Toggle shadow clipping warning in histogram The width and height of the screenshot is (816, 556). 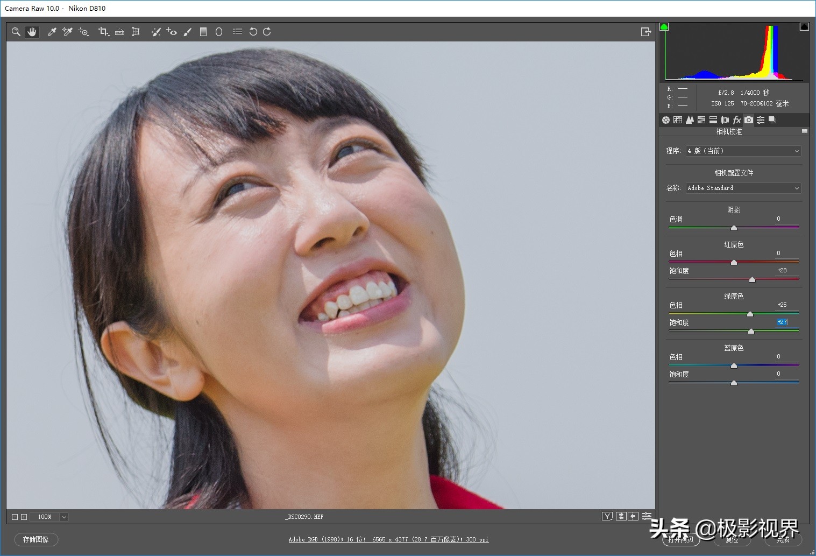point(664,27)
